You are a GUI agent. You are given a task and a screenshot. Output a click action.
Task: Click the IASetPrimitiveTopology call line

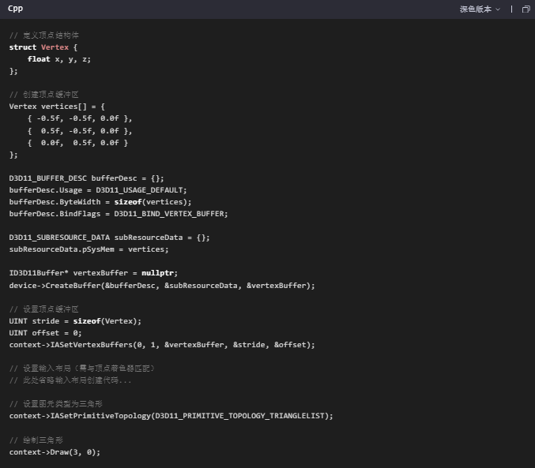(x=171, y=415)
